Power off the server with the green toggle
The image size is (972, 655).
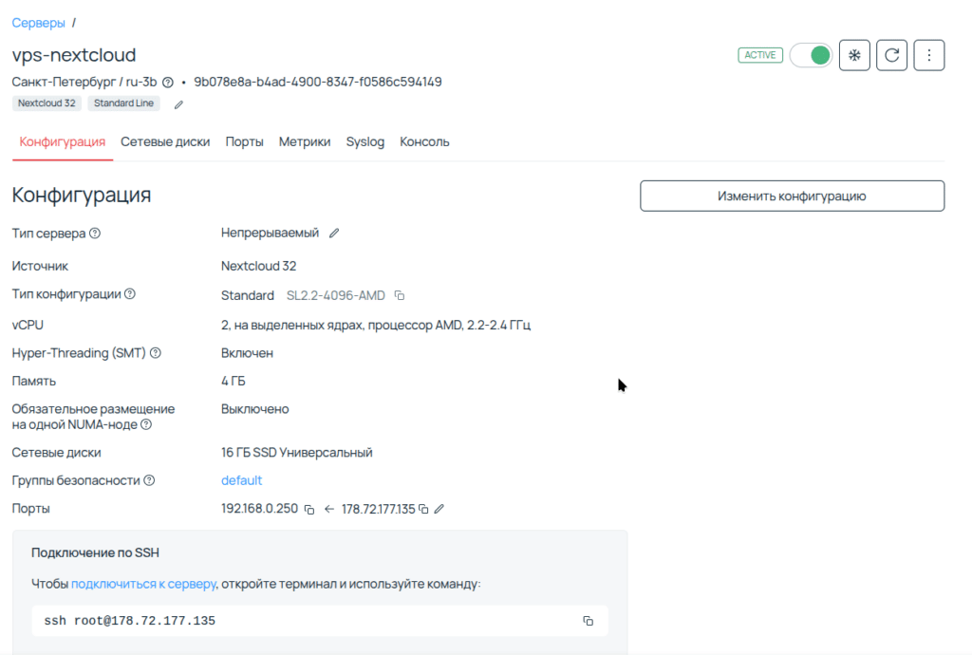click(x=811, y=54)
